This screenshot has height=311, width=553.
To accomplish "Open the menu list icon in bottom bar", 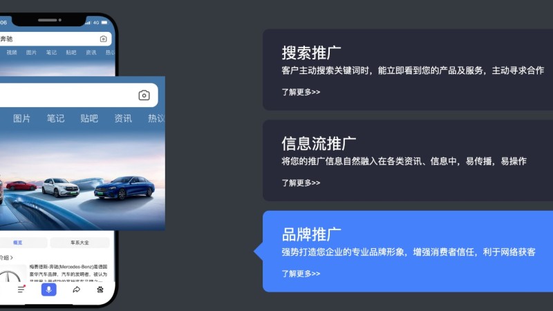I will [x=21, y=289].
